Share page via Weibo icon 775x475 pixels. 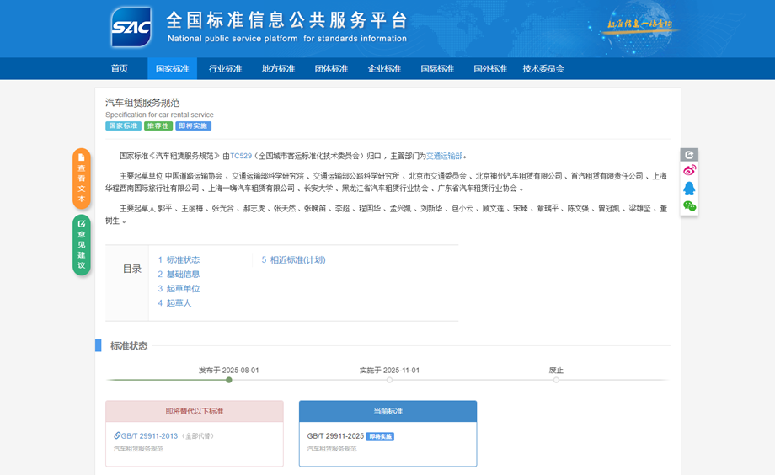(x=689, y=171)
